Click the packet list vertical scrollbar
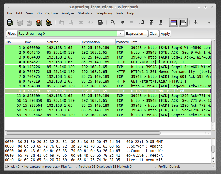Screen dimensions: 221x174 tap(213, 81)
